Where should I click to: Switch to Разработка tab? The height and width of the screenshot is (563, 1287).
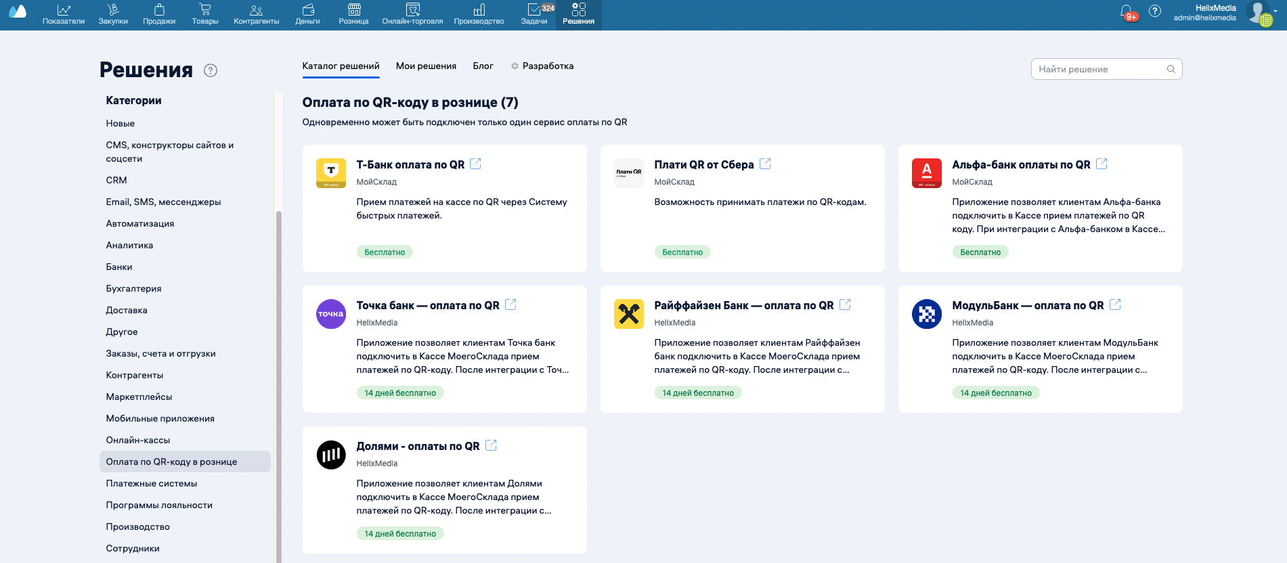pos(542,66)
